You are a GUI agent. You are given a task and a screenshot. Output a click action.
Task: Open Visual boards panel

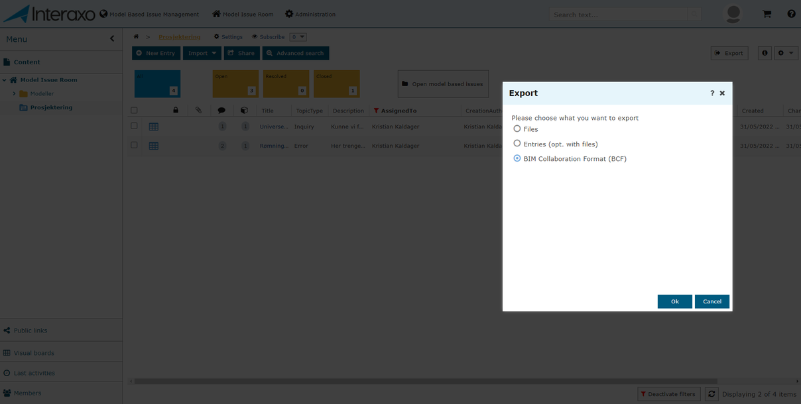61,353
